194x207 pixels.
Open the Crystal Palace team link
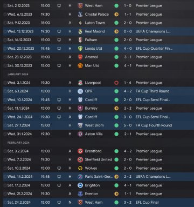97,15
